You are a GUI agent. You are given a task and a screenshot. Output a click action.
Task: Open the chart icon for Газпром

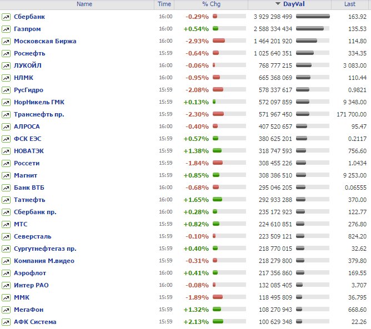tap(6, 29)
